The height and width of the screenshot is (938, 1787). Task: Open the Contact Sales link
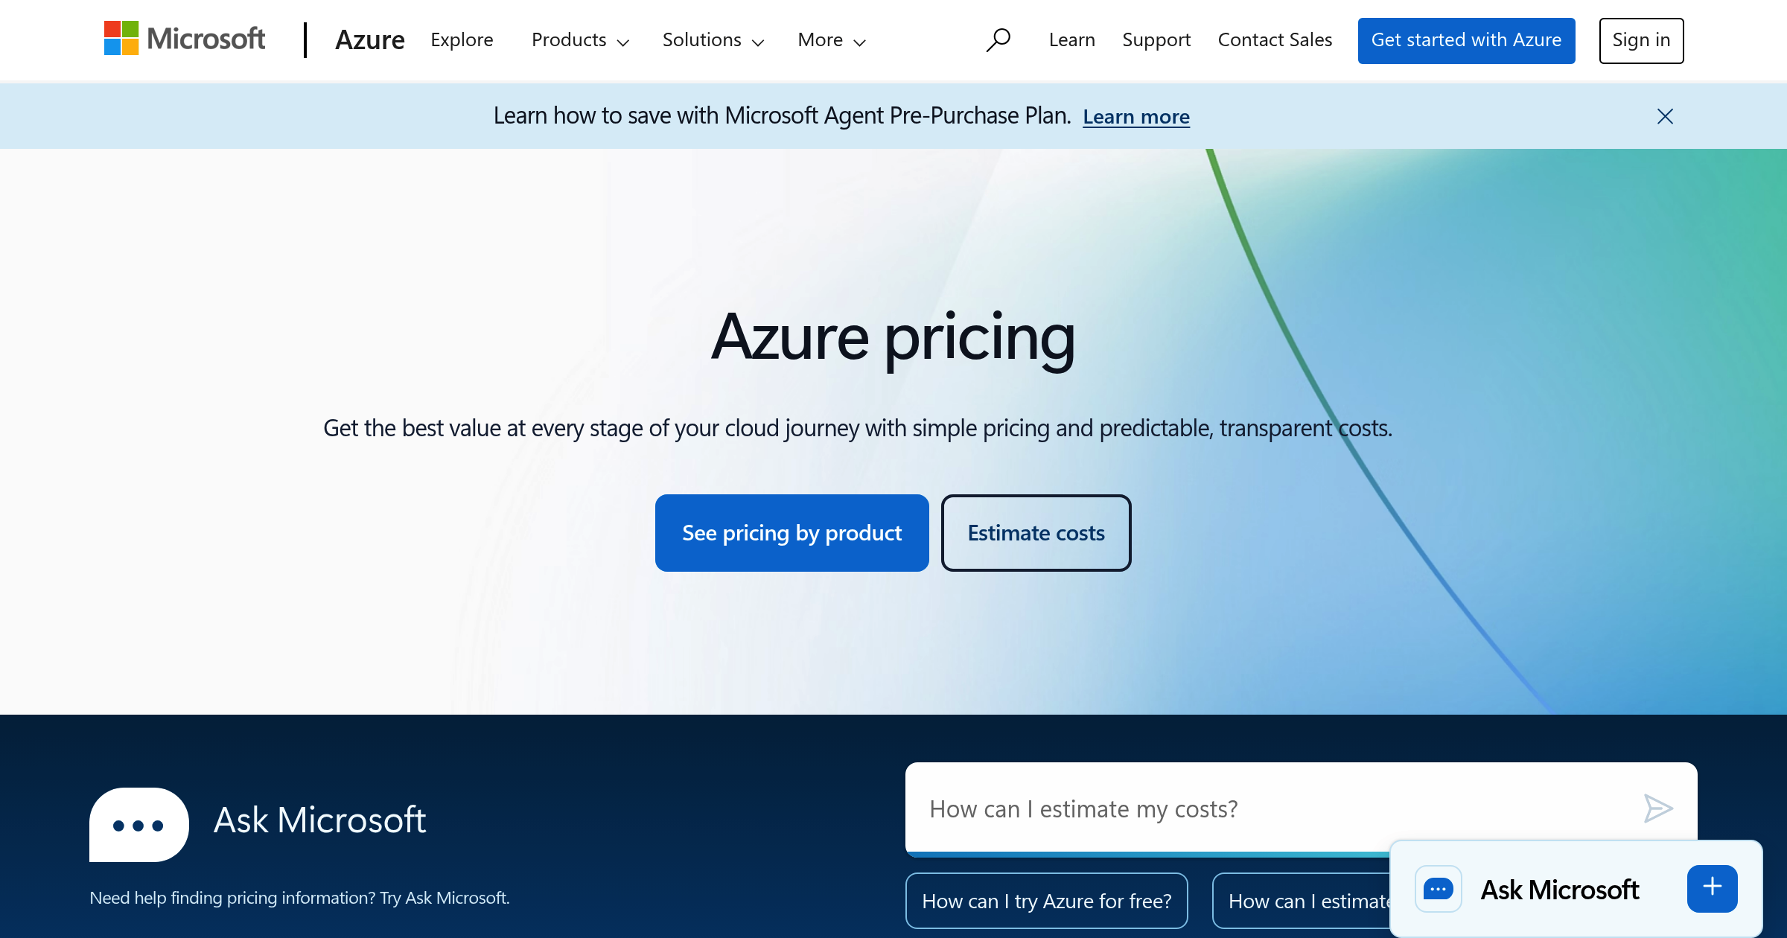1275,40
